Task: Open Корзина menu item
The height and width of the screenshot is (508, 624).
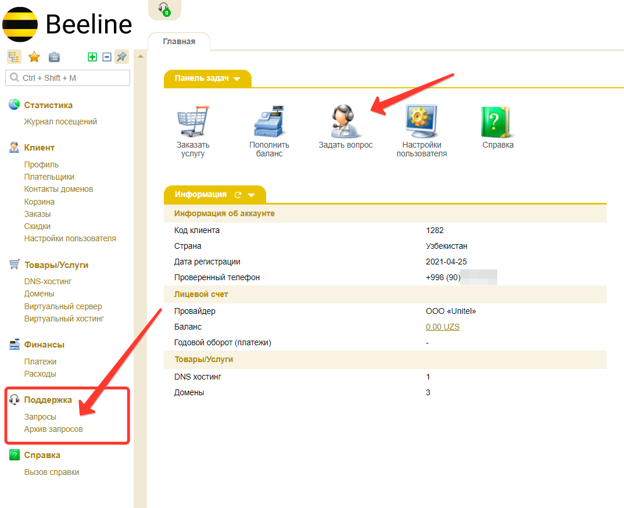Action: pos(40,202)
